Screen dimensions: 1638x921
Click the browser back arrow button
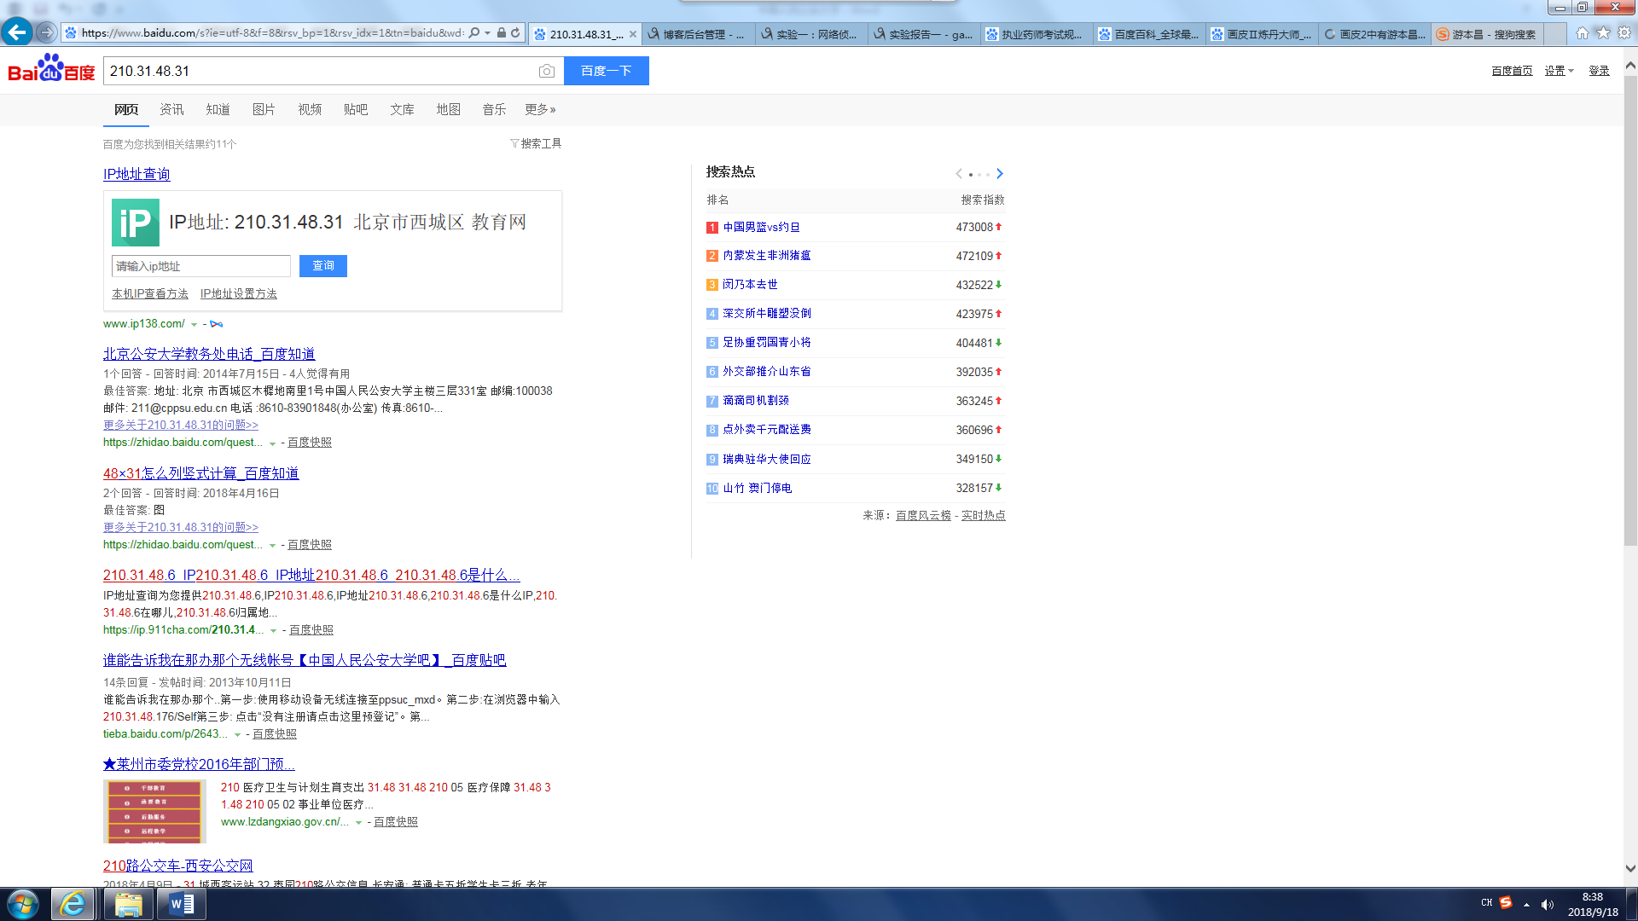tap(16, 32)
